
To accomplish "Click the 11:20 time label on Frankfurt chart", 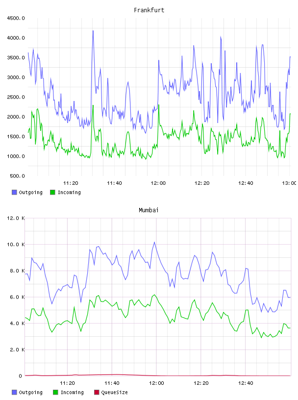I will tap(71, 183).
